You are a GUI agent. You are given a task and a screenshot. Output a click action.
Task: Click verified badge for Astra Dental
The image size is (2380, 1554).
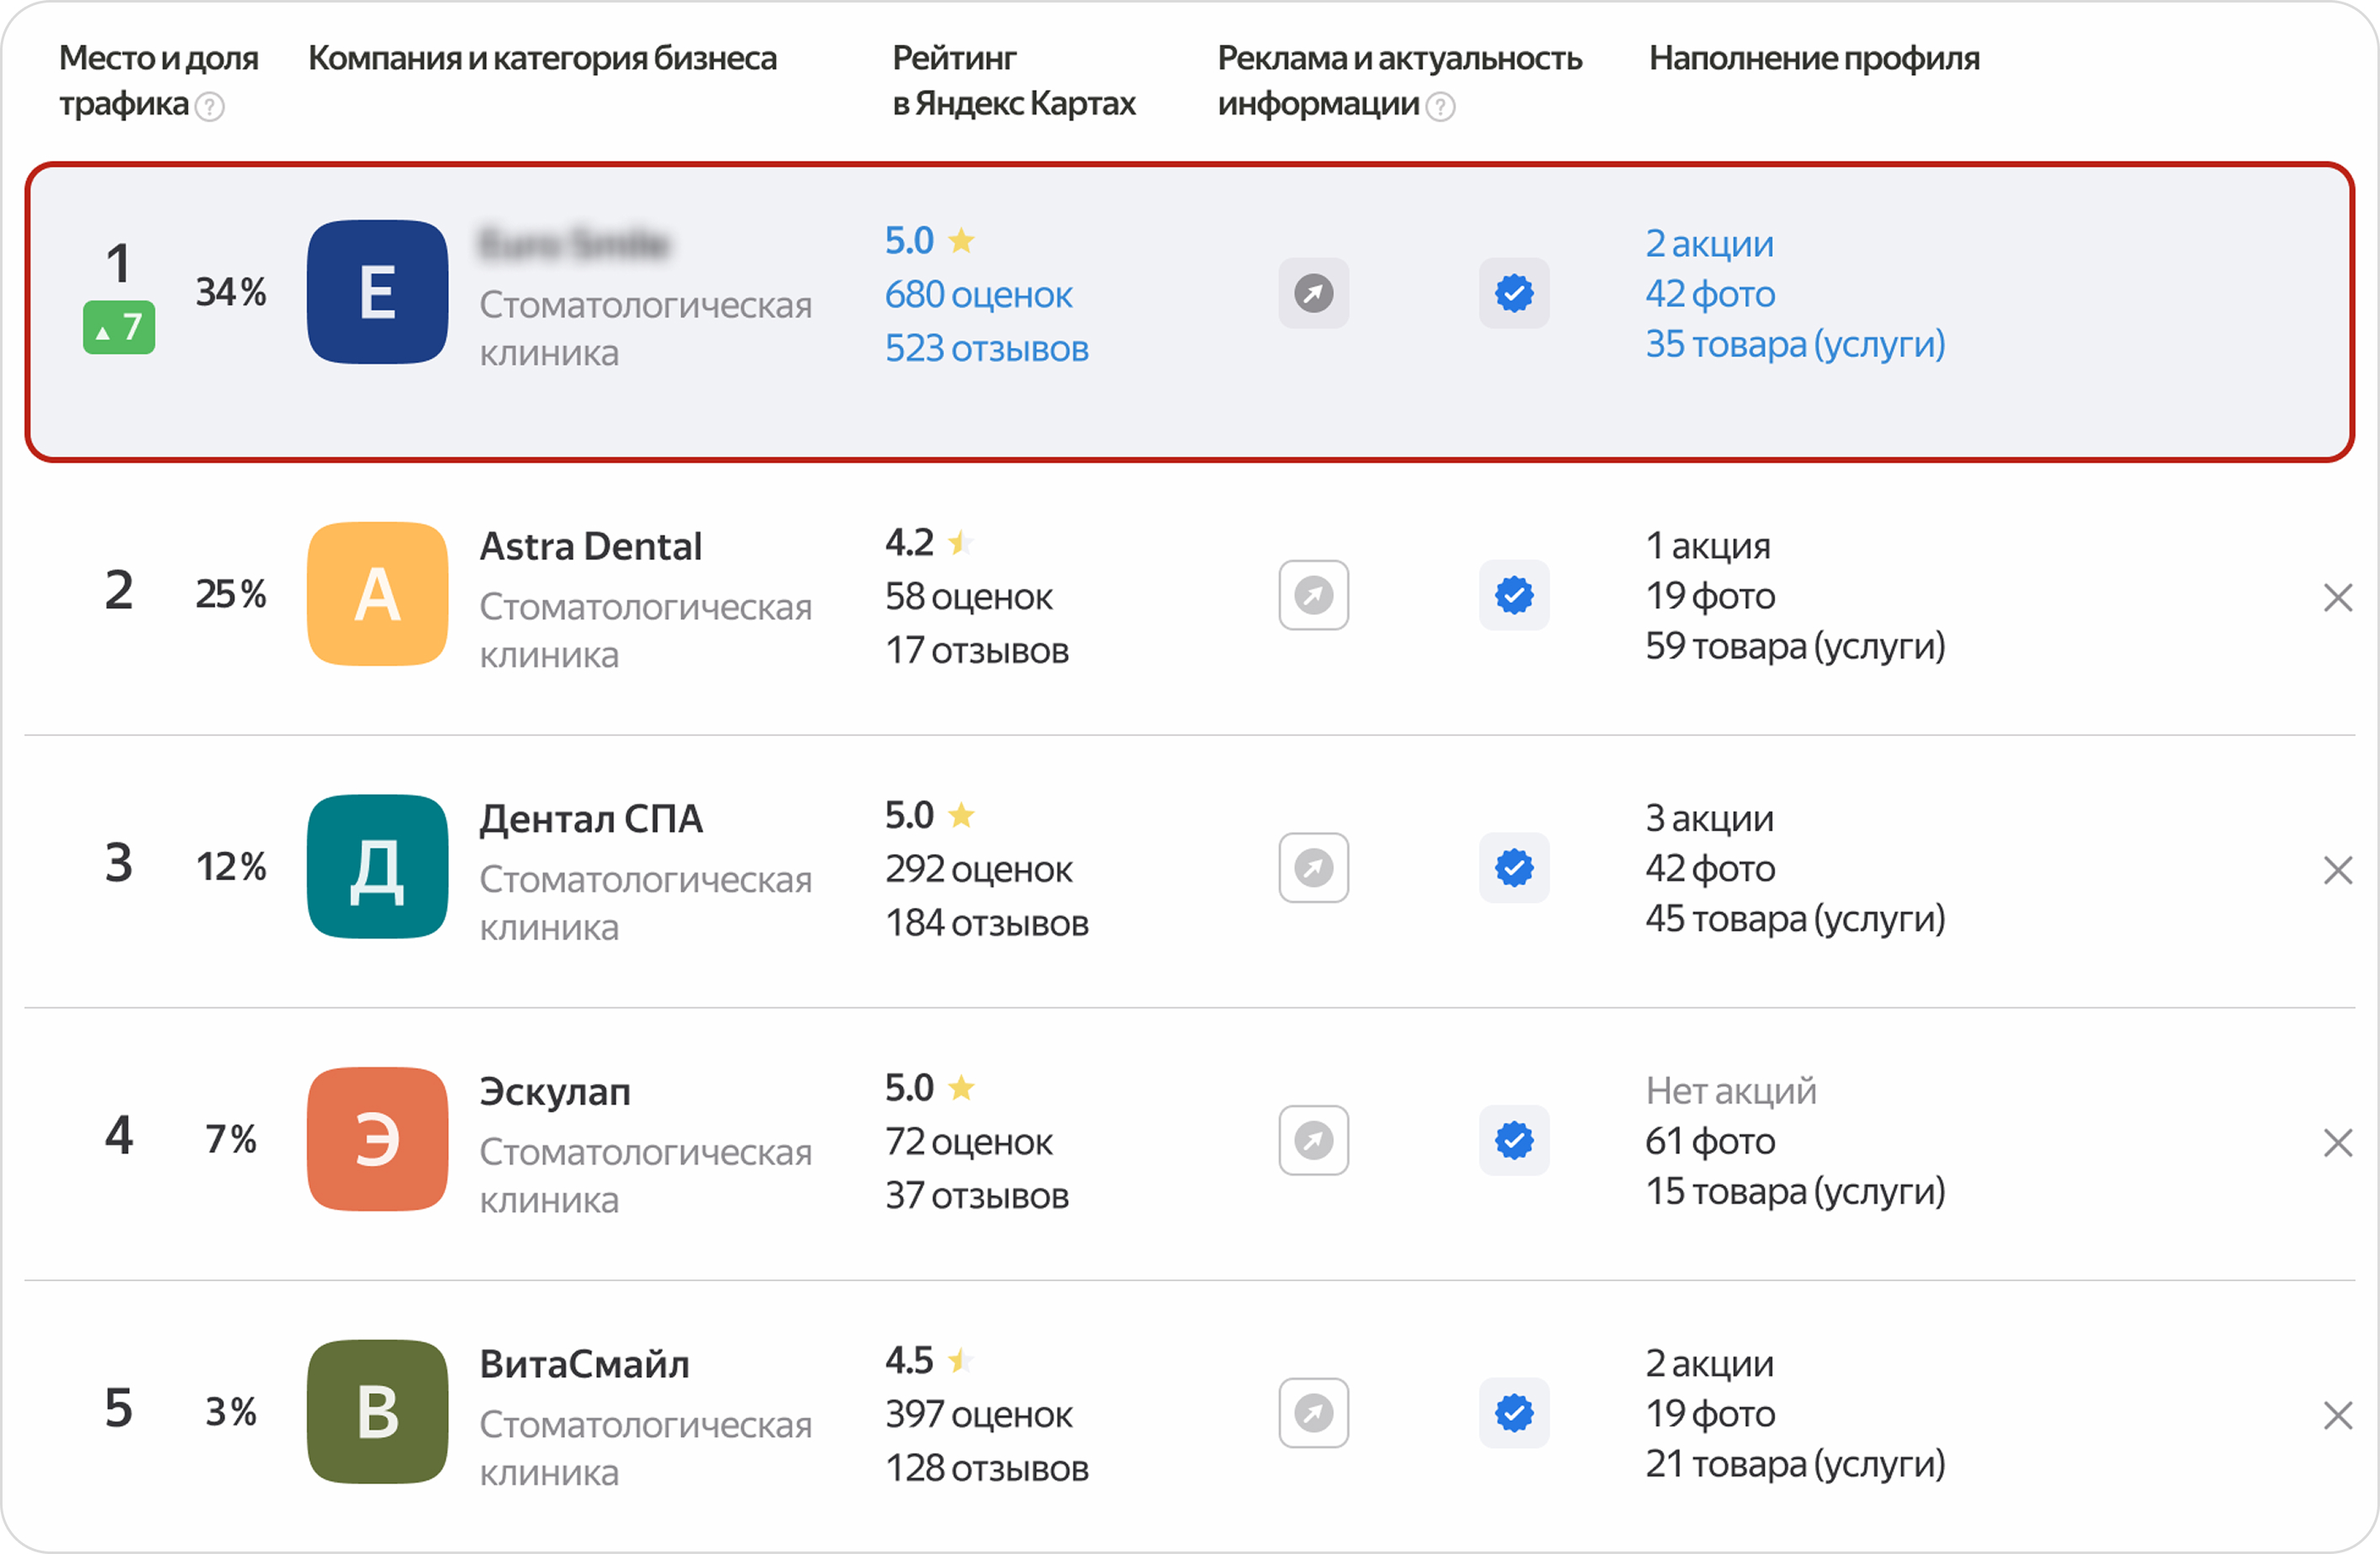1514,595
